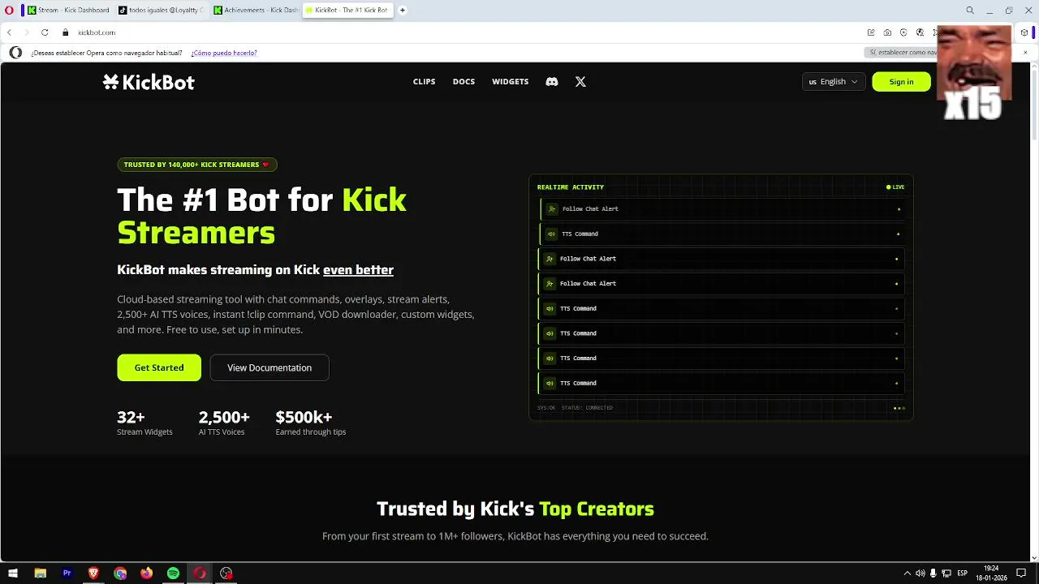Reload the page with the refresh icon
Screen dimensions: 1039x584
point(45,32)
